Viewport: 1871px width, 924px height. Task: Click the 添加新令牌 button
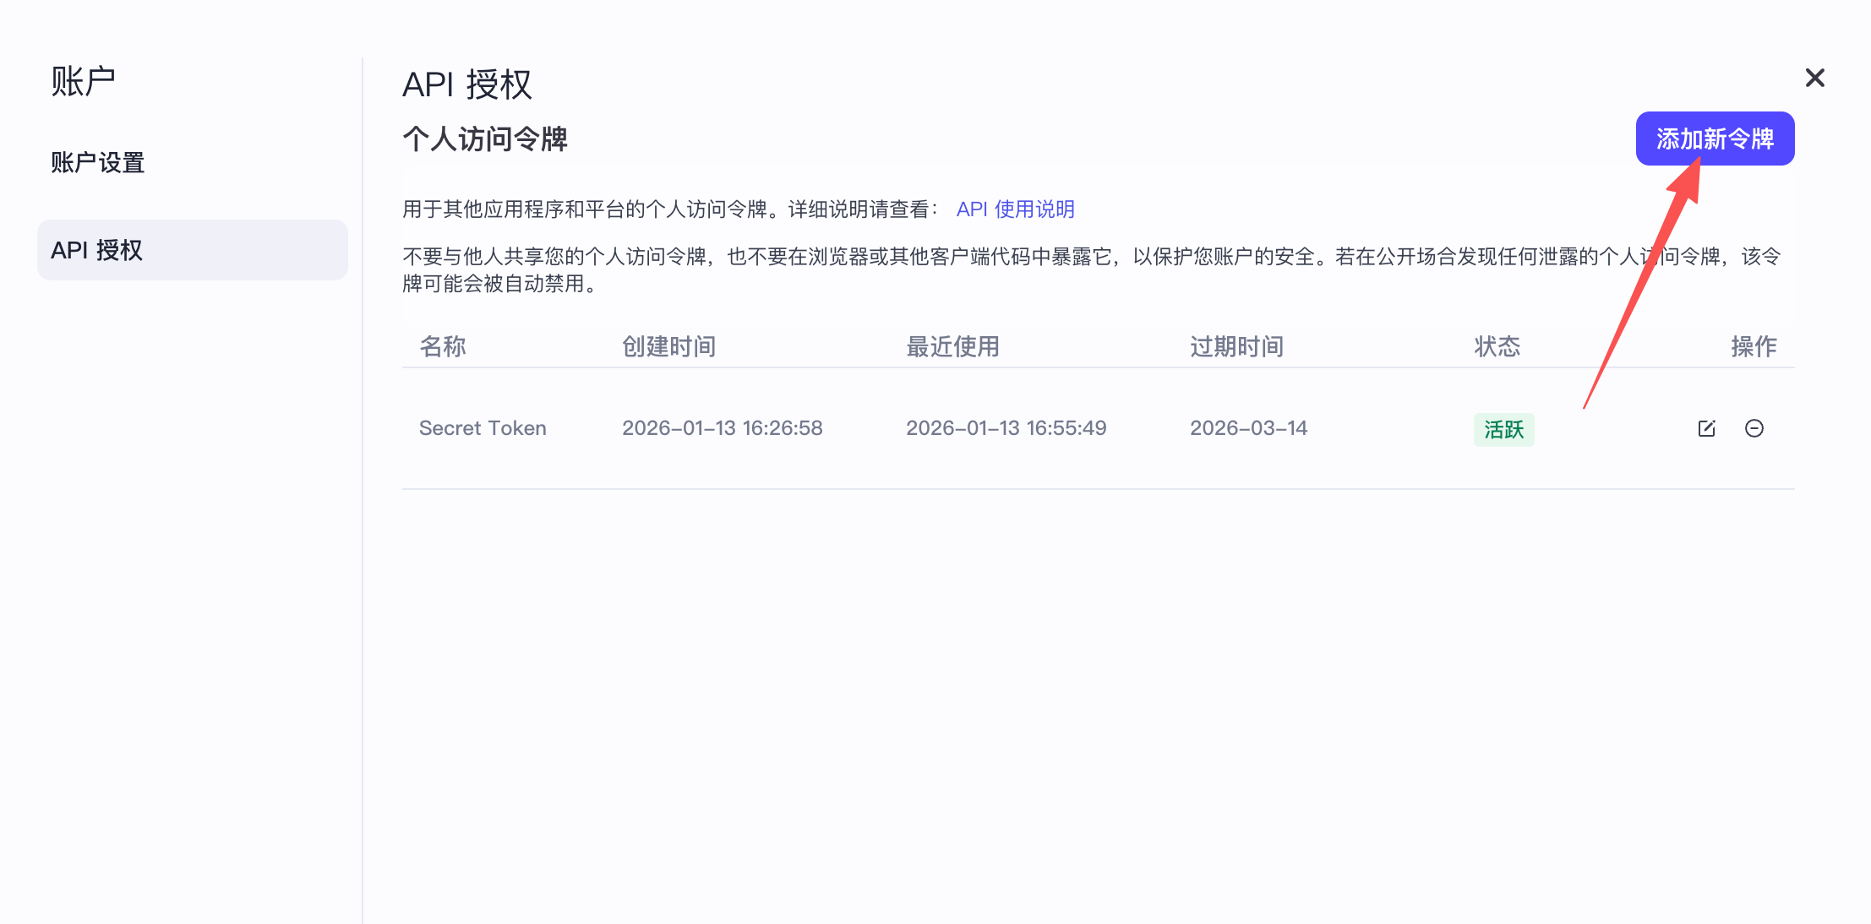1714,139
